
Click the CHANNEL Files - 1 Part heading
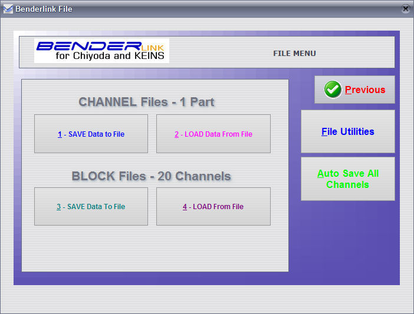tap(146, 102)
